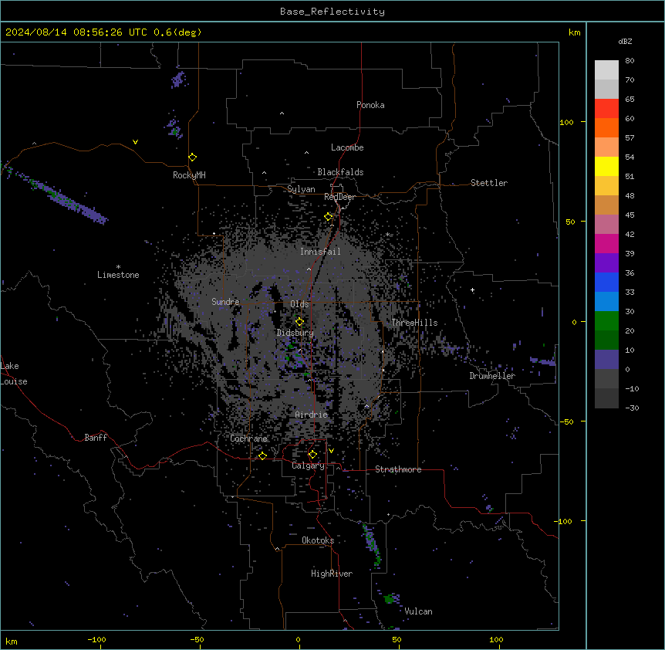
Task: Click the Blackfalds map label
Action: 340,172
